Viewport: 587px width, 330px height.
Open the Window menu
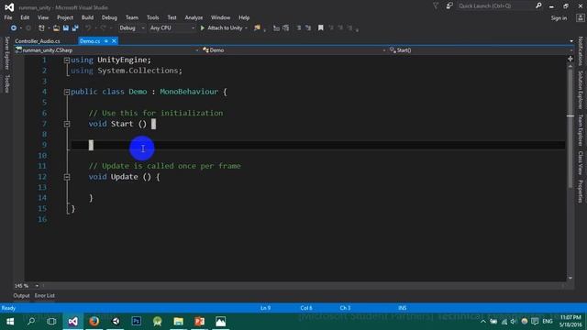point(220,17)
